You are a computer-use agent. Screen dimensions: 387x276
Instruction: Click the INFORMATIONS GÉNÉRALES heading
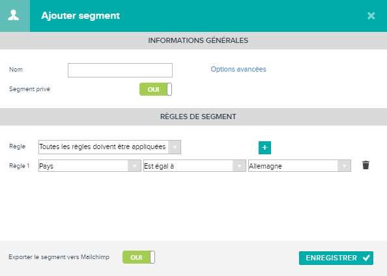click(x=198, y=40)
